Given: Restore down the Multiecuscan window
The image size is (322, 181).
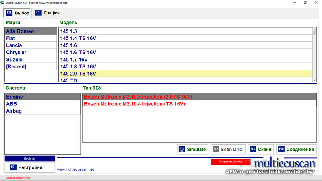Looking at the screenshot, I should [x=305, y=3].
